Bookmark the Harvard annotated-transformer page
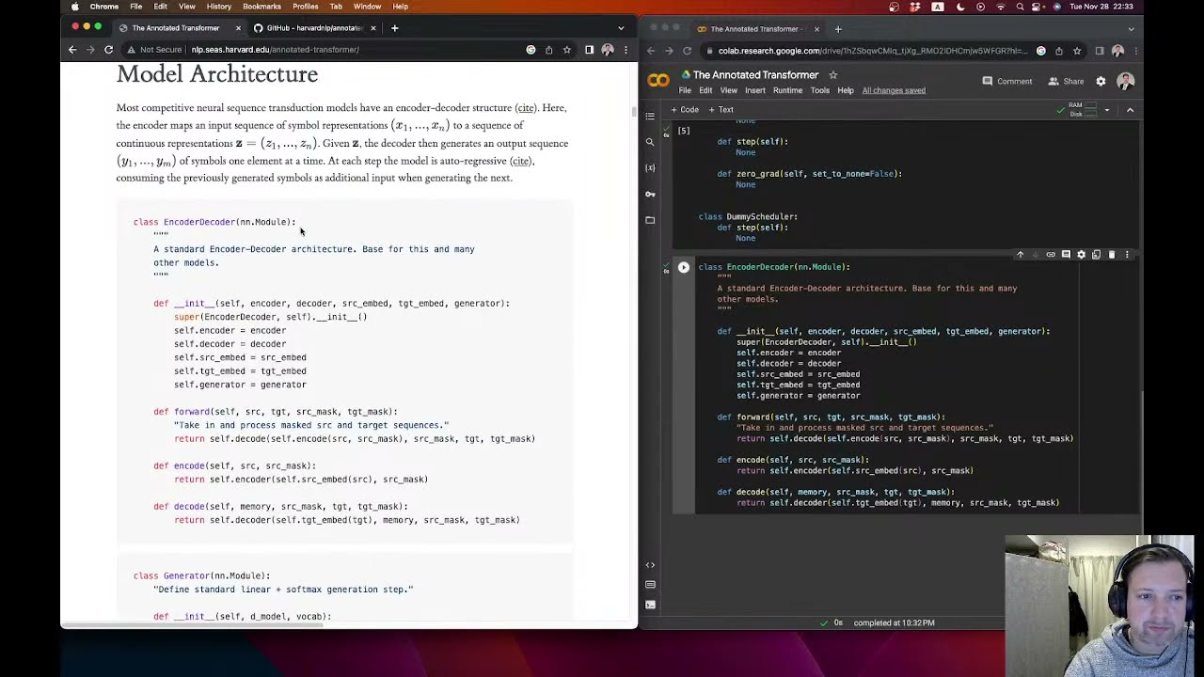The width and height of the screenshot is (1204, 677). [x=567, y=50]
